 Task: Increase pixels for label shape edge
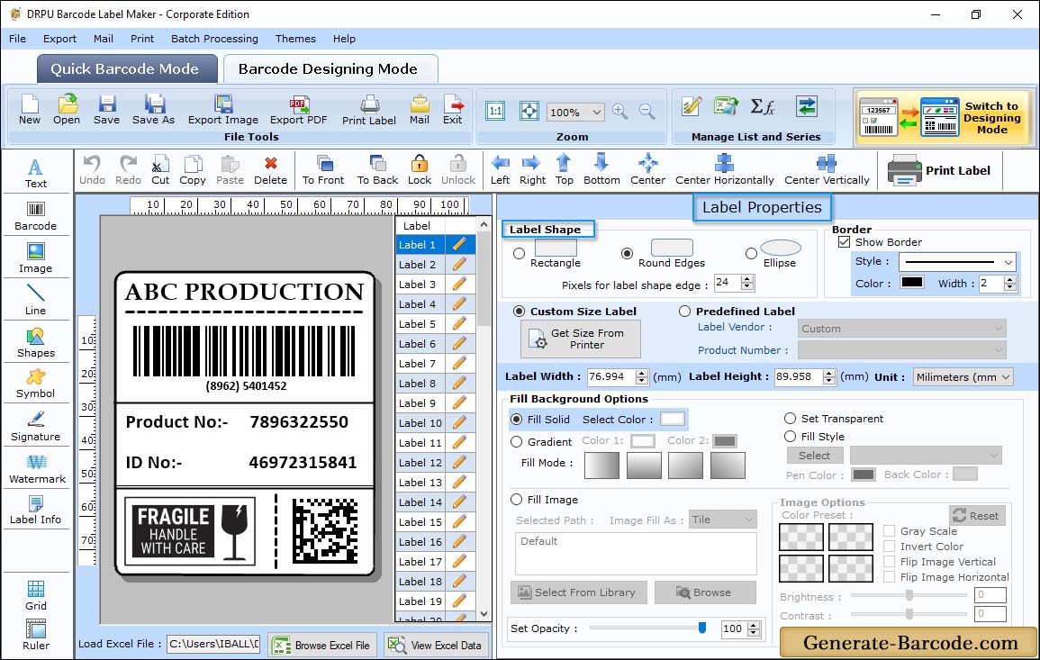pyautogui.click(x=748, y=278)
